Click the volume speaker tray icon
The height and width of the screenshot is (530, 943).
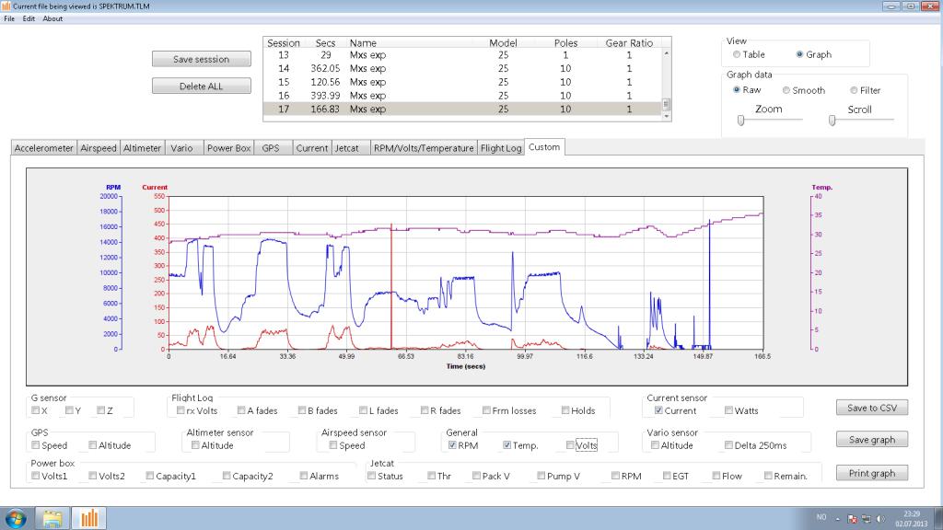[x=881, y=518]
